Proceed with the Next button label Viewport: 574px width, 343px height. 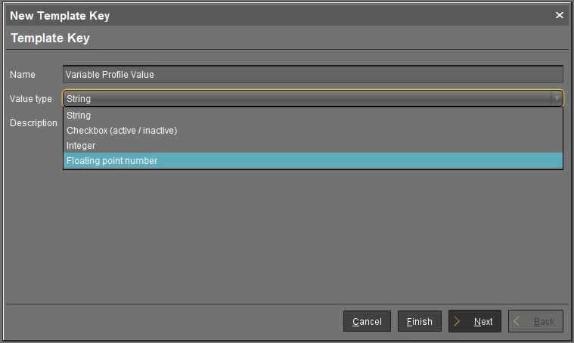point(483,321)
